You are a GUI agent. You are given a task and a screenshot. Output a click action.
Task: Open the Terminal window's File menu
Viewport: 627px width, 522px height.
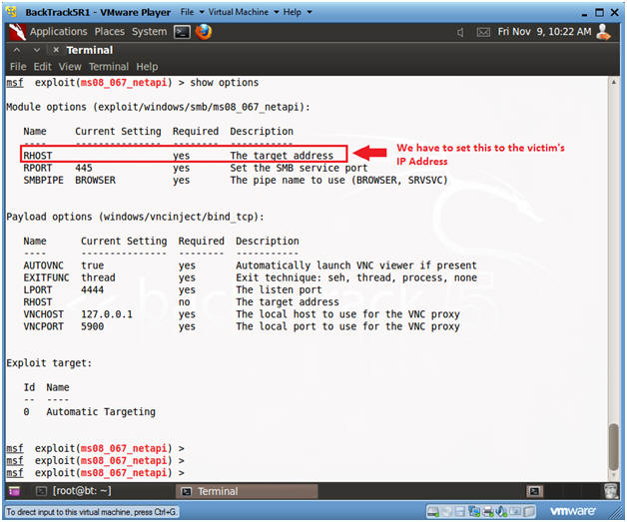pos(18,66)
